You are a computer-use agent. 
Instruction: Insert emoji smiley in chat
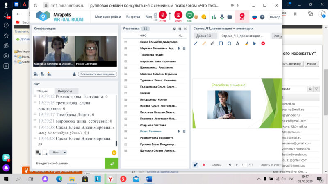[114, 153]
